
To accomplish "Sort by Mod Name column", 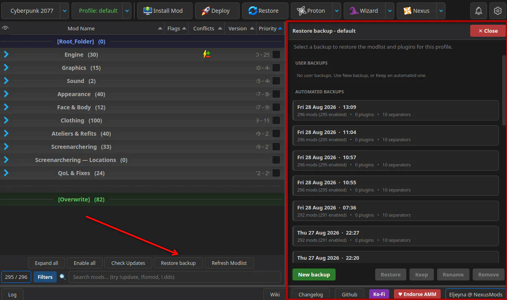I will point(81,28).
